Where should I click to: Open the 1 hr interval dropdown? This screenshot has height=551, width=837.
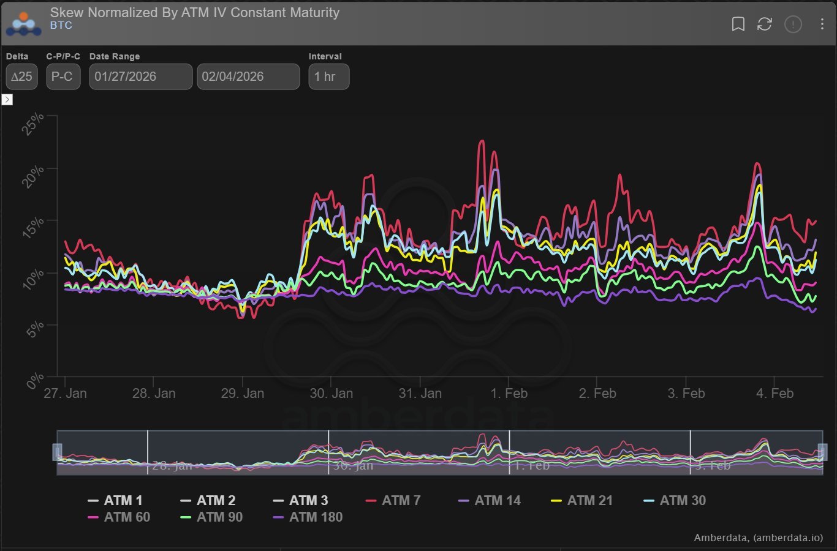tap(328, 77)
